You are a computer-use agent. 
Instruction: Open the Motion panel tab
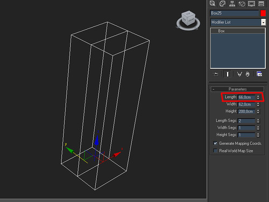coord(242,3)
